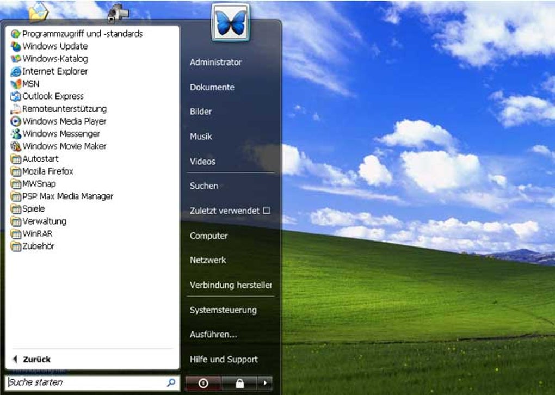Open Suchen

click(204, 186)
